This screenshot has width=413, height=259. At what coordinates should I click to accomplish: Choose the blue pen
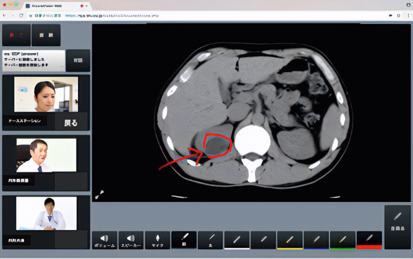[x=316, y=240]
